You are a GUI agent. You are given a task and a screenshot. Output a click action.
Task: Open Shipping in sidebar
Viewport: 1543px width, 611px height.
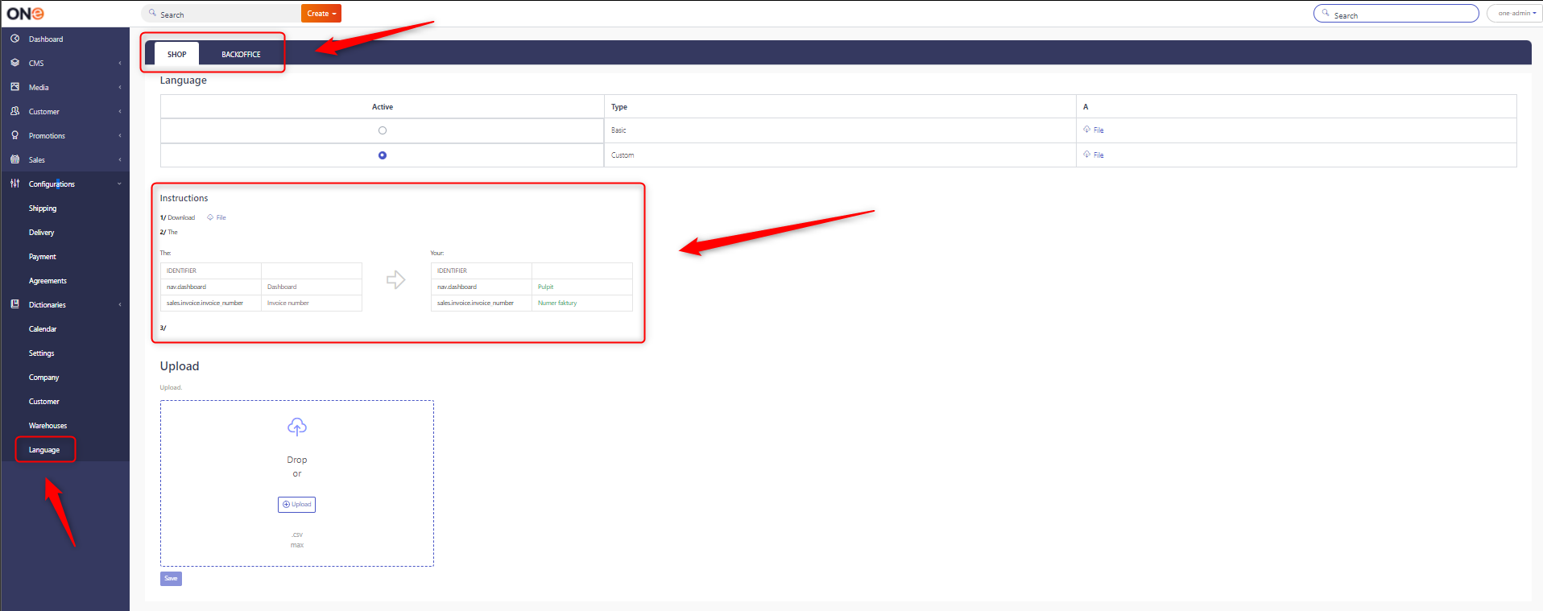coord(43,208)
